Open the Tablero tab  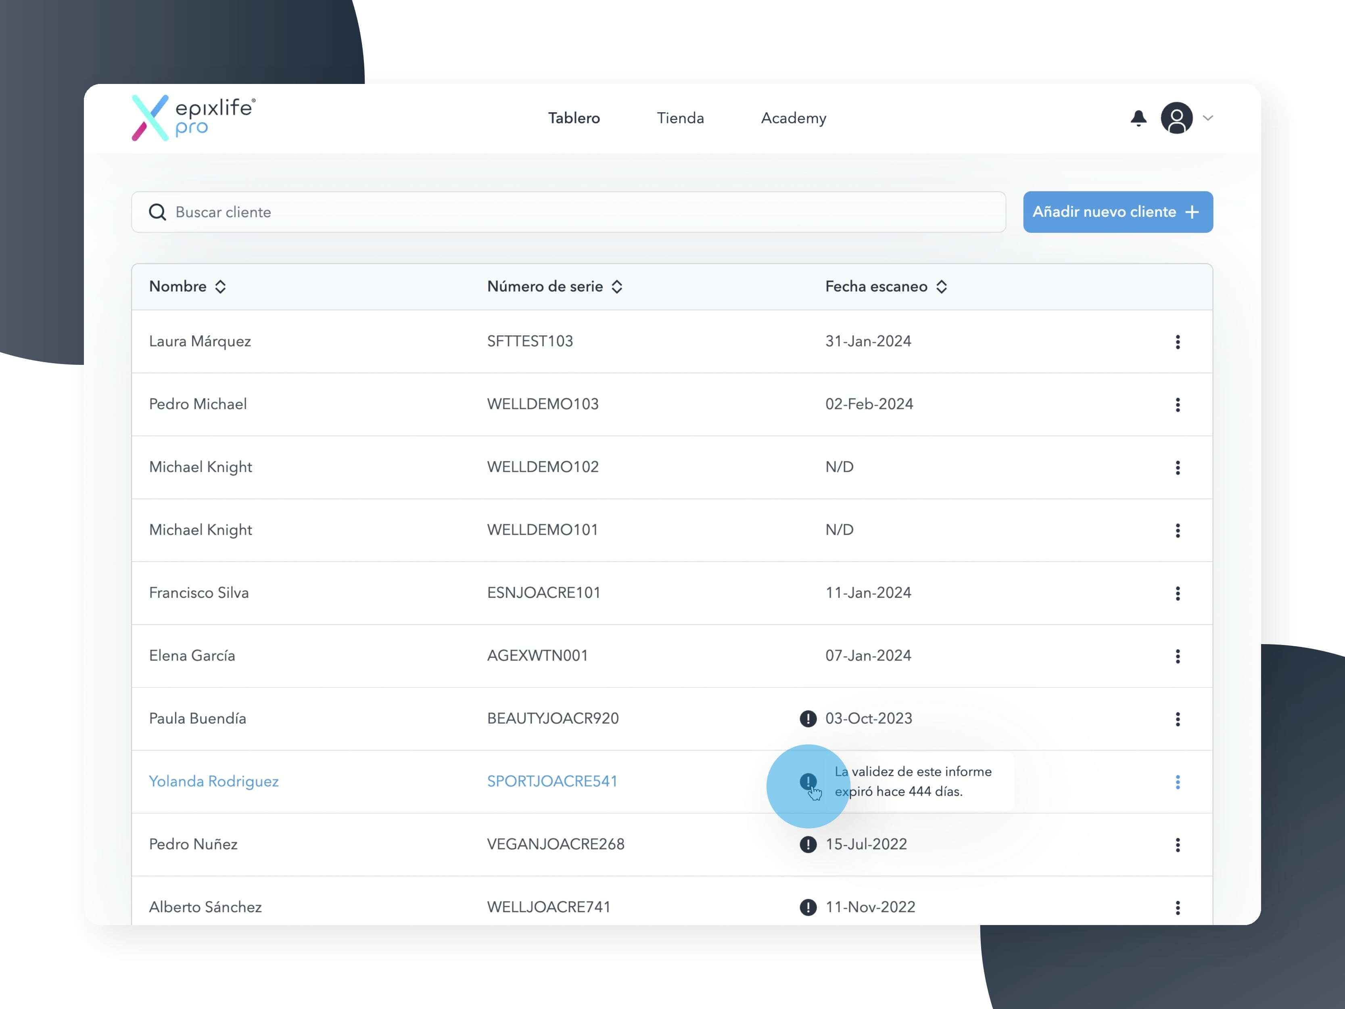(574, 118)
